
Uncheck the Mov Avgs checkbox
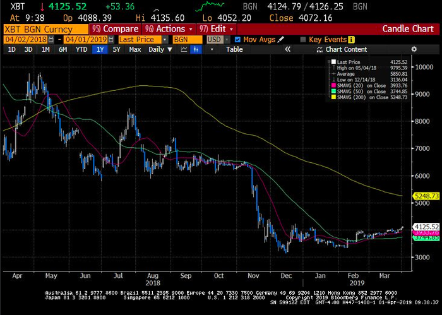click(x=237, y=39)
